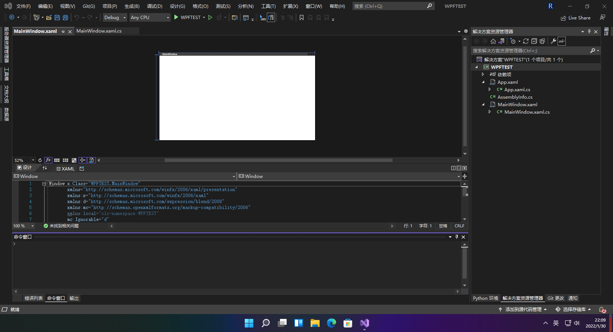Click the Navigate Backward arrow icon
The image size is (613, 332).
12,18
